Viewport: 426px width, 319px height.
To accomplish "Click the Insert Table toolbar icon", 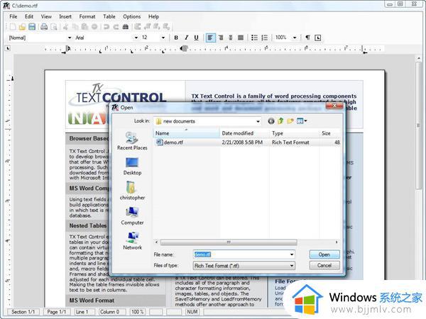I will (x=137, y=27).
